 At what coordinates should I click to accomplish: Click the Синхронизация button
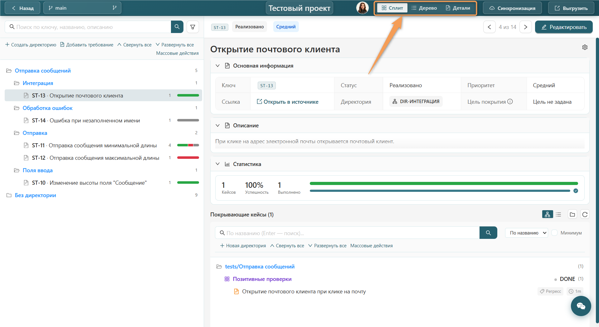512,8
